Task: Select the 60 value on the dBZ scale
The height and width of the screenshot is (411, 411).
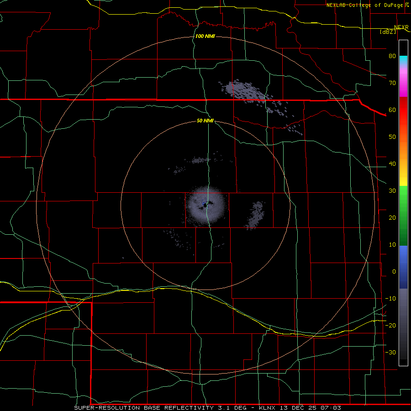Action: tap(392, 110)
